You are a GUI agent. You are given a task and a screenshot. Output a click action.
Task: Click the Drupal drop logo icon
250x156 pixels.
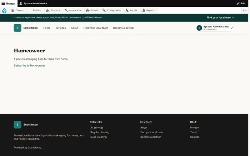[4, 10]
